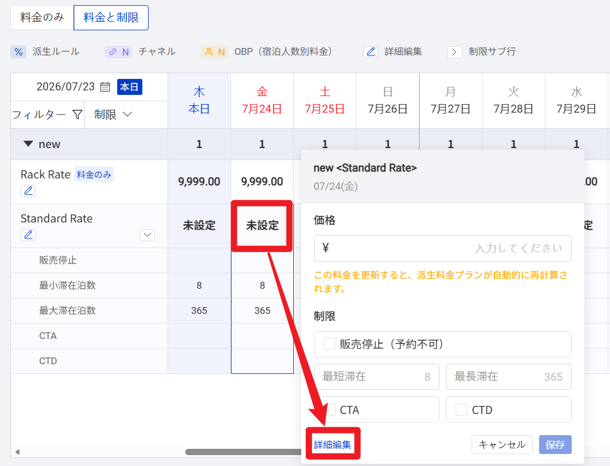Click the filter funnel icon
The height and width of the screenshot is (466, 610).
[77, 114]
